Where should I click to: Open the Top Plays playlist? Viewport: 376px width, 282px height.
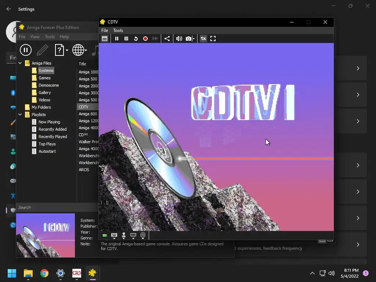[x=47, y=144]
